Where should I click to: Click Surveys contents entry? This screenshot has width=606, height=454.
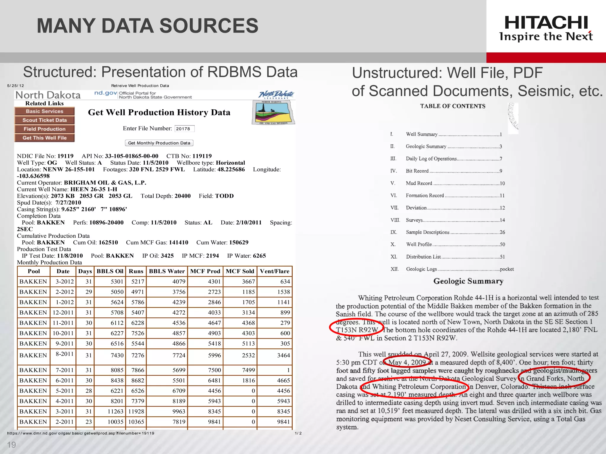coord(447,220)
